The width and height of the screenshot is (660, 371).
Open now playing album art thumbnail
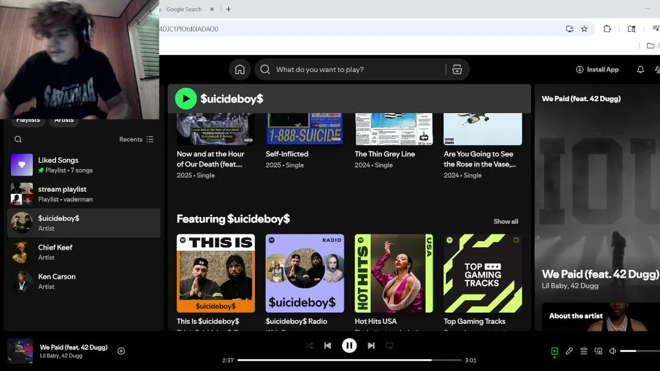click(x=20, y=351)
